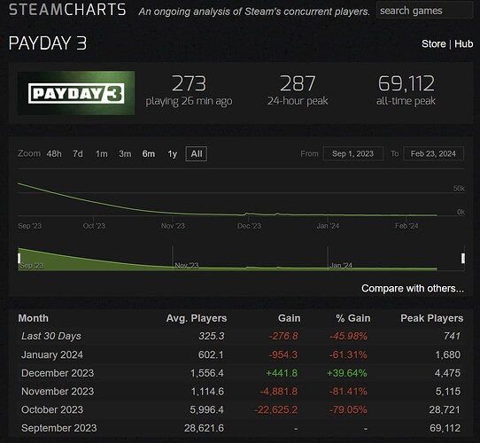Click the SteamCharts site logo
The width and height of the screenshot is (480, 443).
67,10
